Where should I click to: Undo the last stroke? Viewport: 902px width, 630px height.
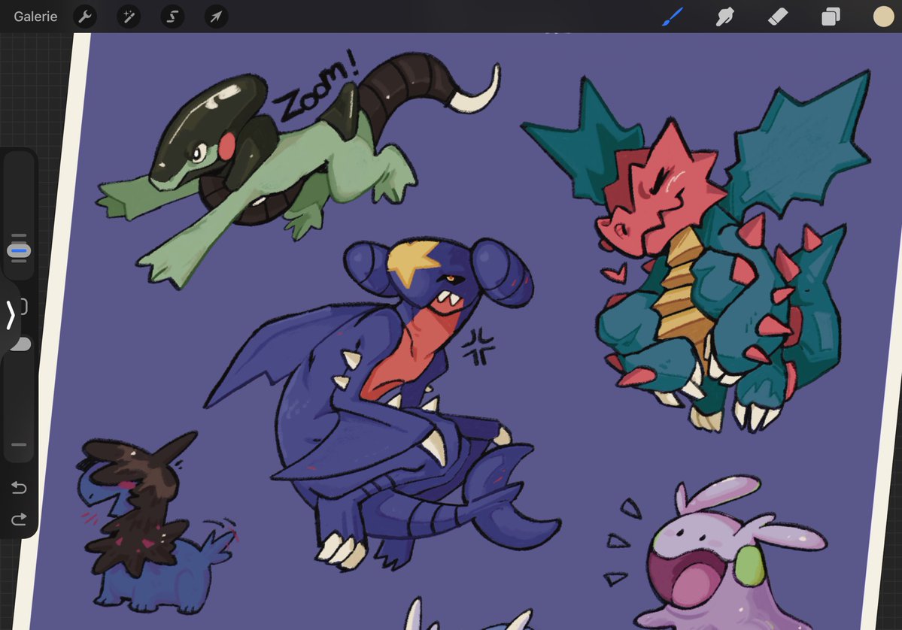[19, 487]
